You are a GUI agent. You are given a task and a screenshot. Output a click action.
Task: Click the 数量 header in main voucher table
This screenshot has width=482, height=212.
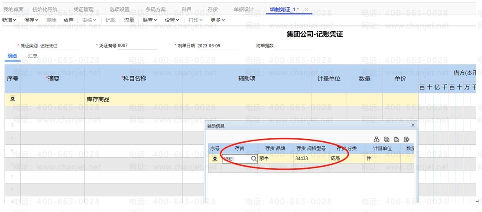tap(365, 79)
